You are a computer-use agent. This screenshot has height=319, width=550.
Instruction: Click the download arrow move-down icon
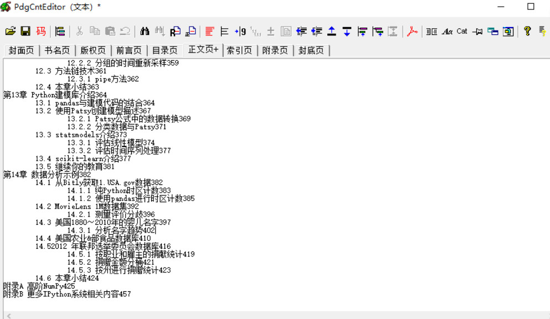pos(347,31)
